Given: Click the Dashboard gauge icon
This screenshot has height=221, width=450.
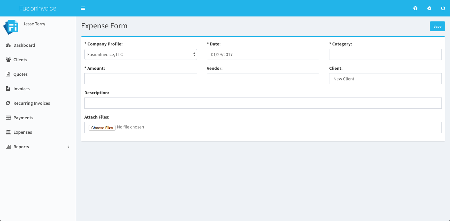Looking at the screenshot, I should [8, 45].
